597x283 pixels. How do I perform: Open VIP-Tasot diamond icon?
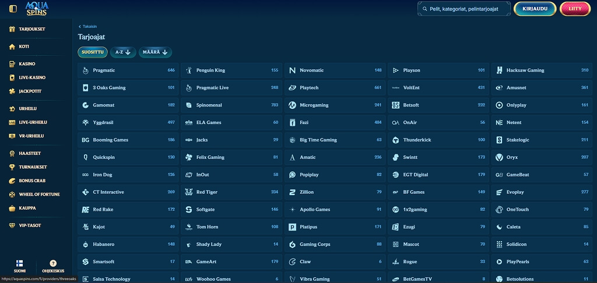tap(12, 225)
